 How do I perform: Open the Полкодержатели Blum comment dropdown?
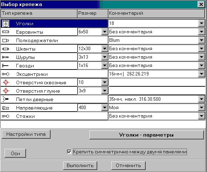[202, 40]
